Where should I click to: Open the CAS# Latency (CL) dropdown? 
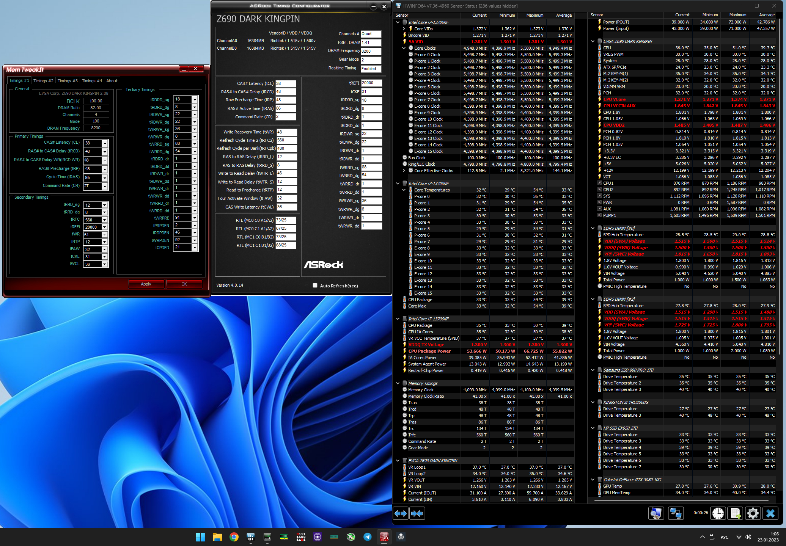(x=105, y=143)
